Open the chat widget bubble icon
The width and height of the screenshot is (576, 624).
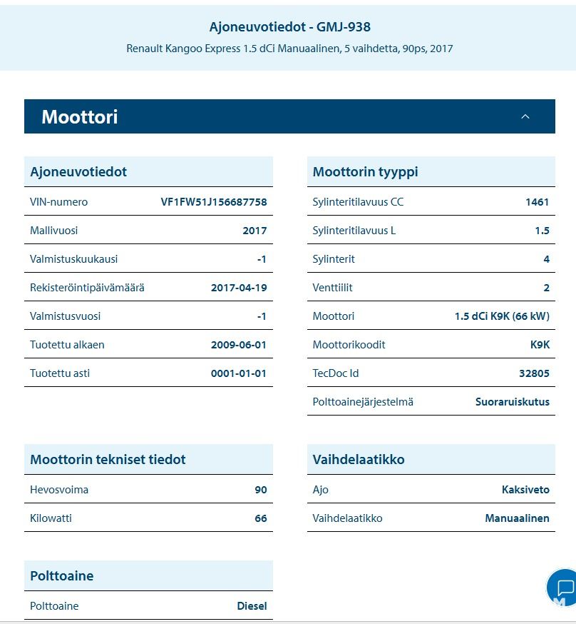(564, 588)
